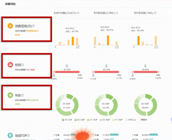Click the 5.22% unknown gender value
The width and height of the screenshot is (172, 140).
click(158, 78)
